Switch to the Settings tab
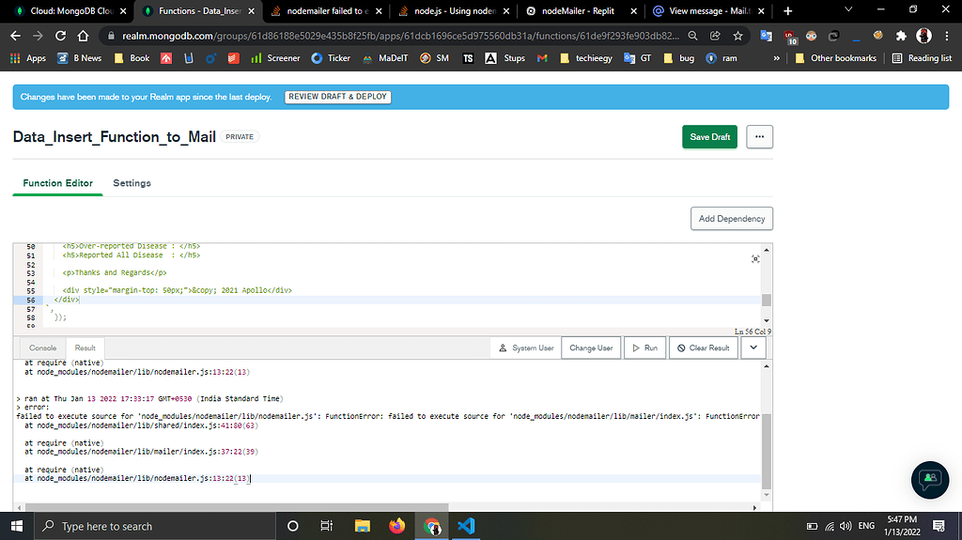The height and width of the screenshot is (540, 962). (132, 183)
